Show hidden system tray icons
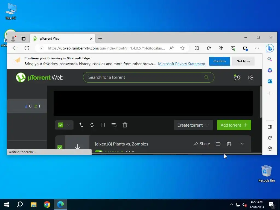This screenshot has width=280, height=210. 231,205
